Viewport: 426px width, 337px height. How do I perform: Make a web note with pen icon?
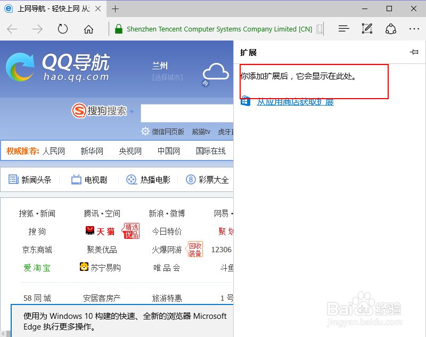pyautogui.click(x=367, y=29)
